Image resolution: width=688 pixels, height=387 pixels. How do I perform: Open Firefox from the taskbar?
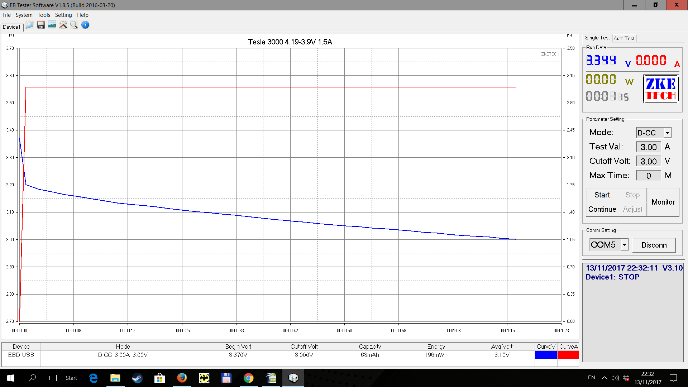point(182,378)
